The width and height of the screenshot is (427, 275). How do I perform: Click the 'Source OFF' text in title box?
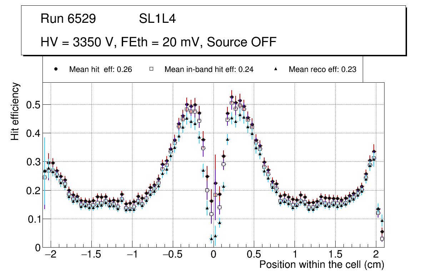pyautogui.click(x=242, y=42)
